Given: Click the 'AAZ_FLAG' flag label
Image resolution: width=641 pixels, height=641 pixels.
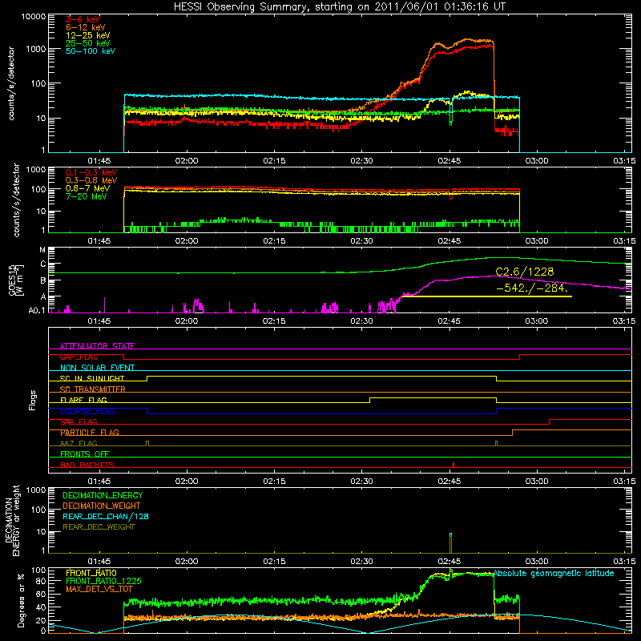Looking at the screenshot, I should pyautogui.click(x=79, y=444).
